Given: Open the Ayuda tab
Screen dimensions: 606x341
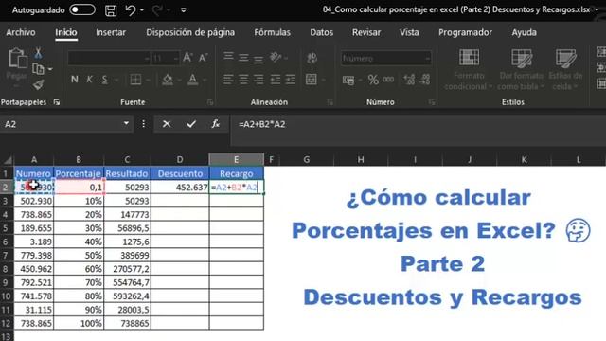Looking at the screenshot, I should coord(524,32).
